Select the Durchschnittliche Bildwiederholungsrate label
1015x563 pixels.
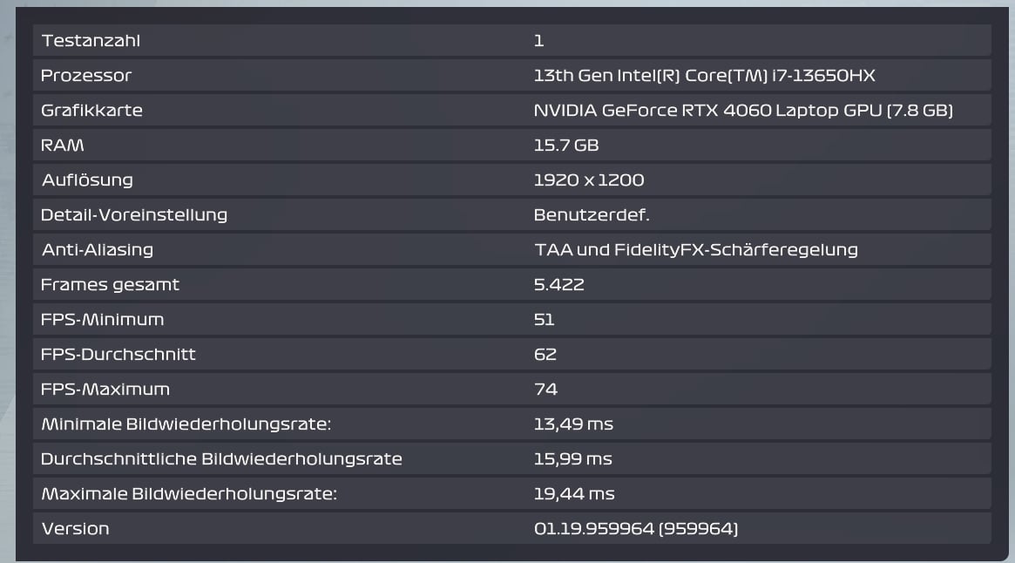[221, 459]
